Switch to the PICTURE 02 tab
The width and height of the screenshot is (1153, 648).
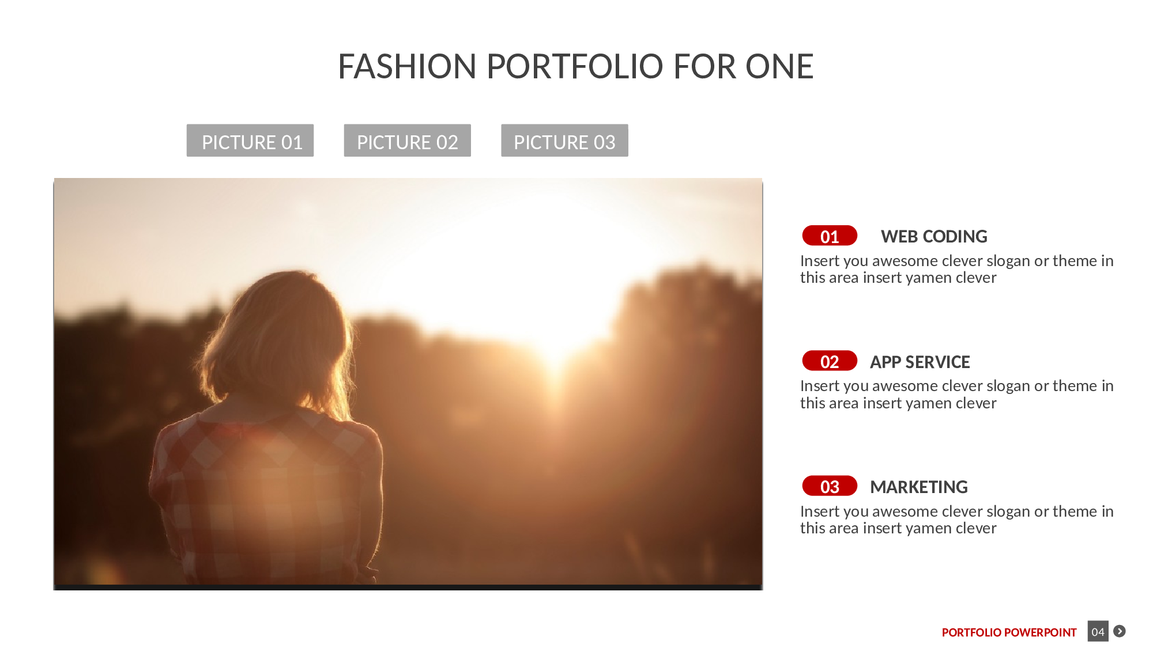408,141
